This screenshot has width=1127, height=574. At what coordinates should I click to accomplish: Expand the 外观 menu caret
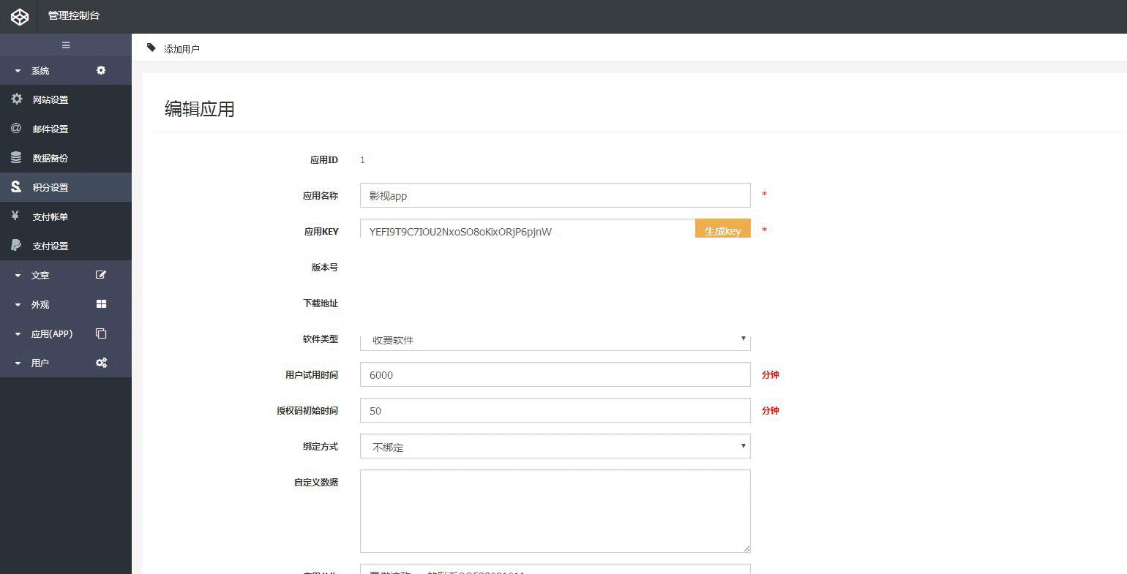[18, 305]
